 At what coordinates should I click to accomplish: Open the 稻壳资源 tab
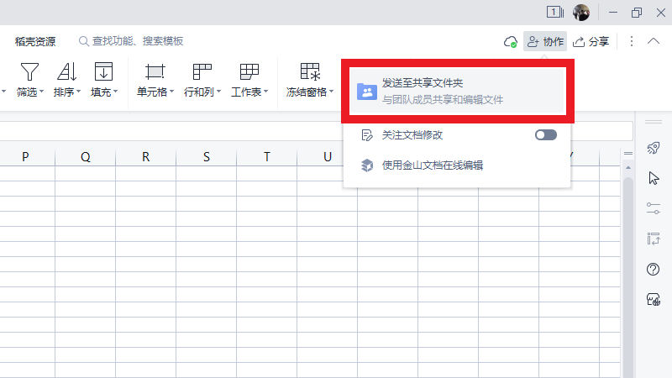tap(35, 41)
